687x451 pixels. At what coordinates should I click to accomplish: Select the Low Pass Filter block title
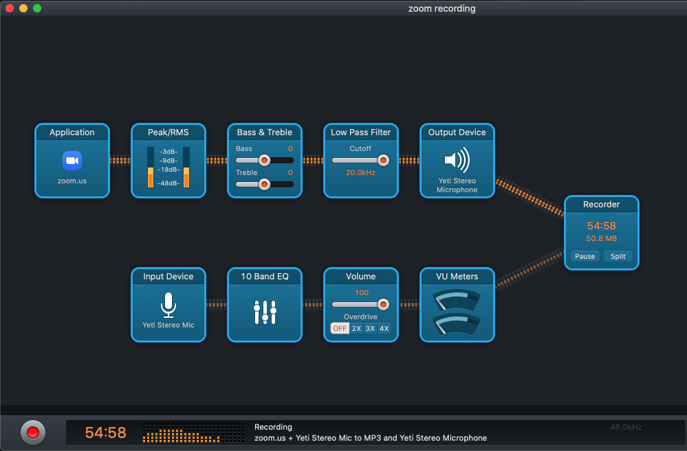click(360, 132)
